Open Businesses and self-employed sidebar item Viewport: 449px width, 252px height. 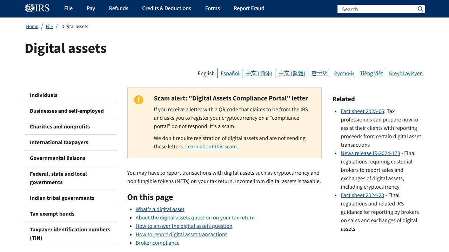pyautogui.click(x=71, y=111)
